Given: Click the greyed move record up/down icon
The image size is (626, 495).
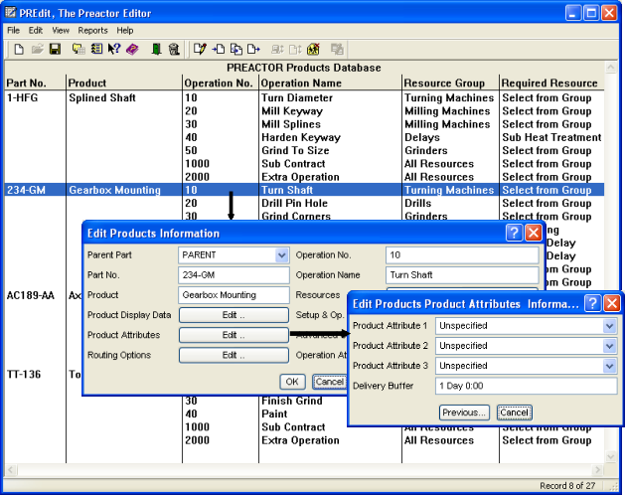Looking at the screenshot, I should click(x=295, y=49).
